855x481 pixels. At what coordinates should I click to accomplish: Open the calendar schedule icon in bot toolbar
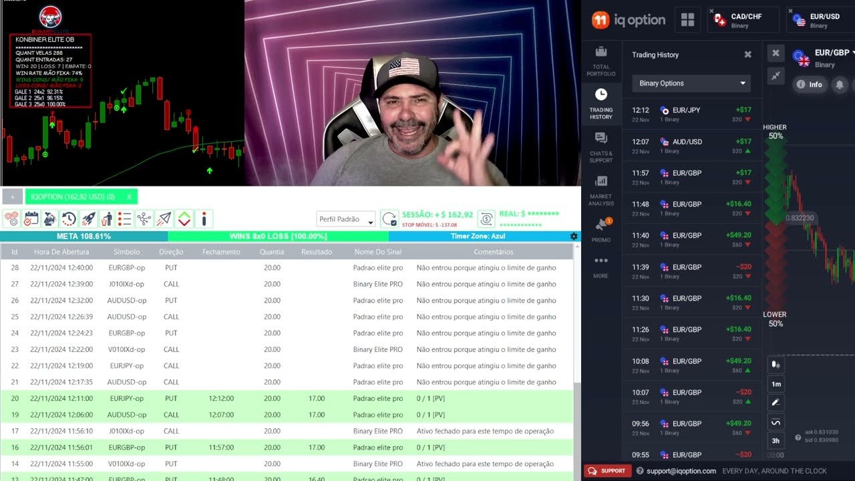point(31,218)
